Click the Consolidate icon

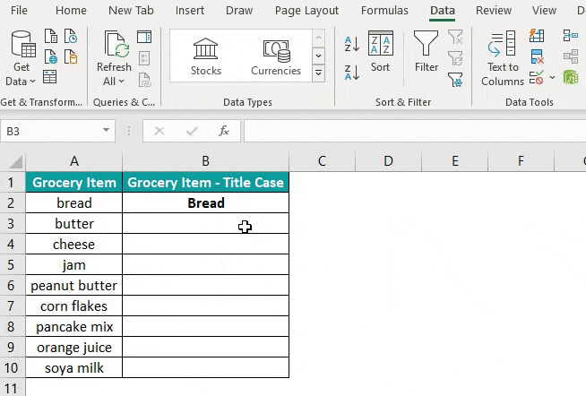[x=571, y=36]
